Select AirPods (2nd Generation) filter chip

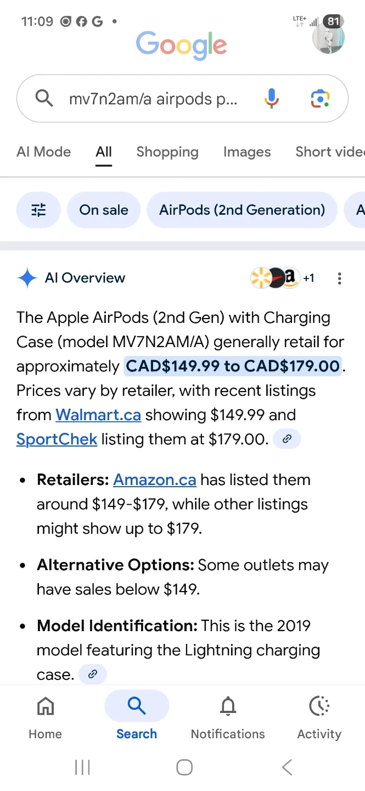(x=242, y=210)
